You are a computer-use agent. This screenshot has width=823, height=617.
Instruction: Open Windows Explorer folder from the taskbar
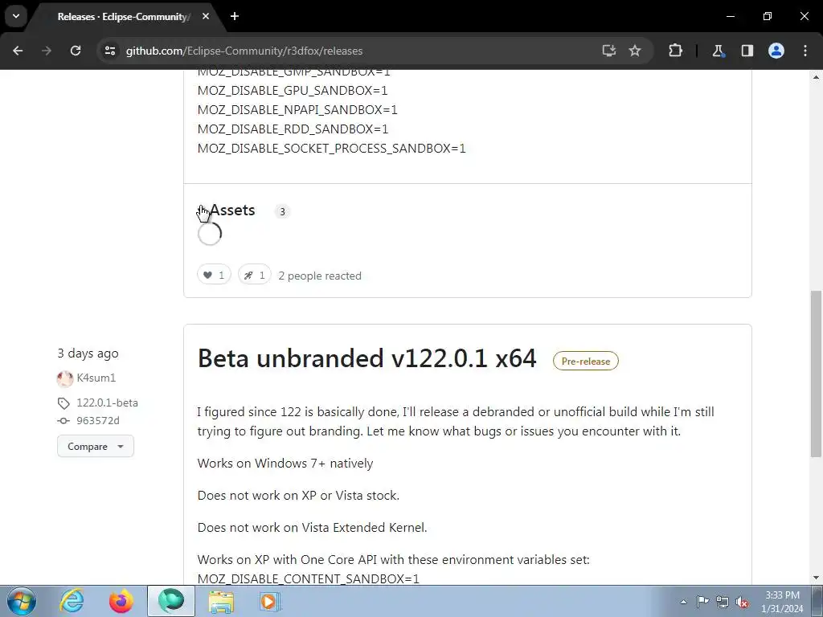[x=221, y=601]
